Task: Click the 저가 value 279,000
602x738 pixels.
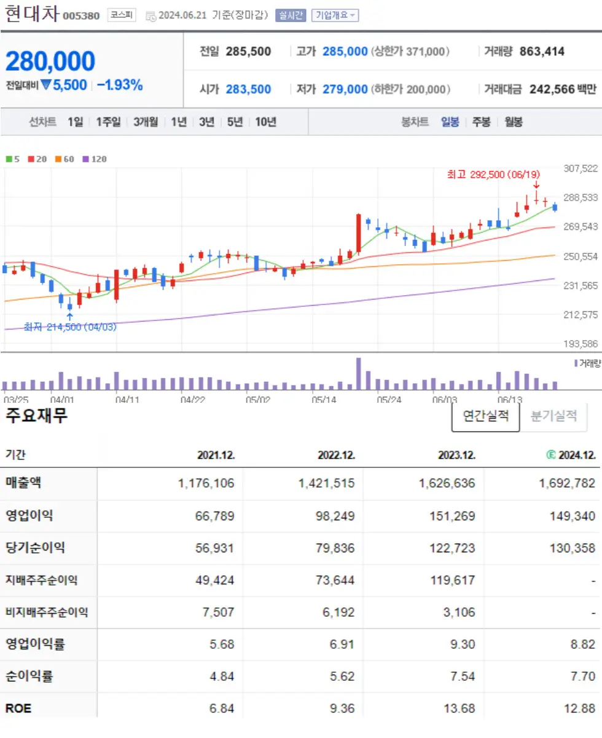Action: click(x=345, y=89)
